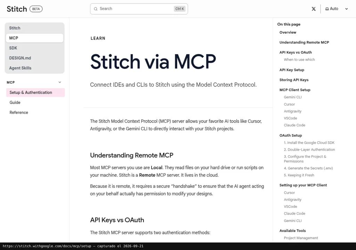Screen dimensions: 356x250
Task: Go to Claude Code under MCP Client Setup
Action: pos(294,125)
